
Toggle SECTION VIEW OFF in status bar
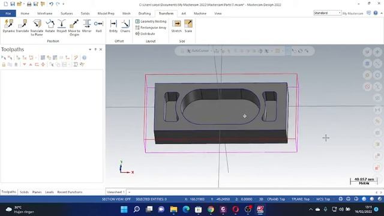pos(116,199)
